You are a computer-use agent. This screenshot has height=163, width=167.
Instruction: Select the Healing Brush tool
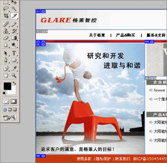[x=6, y=24]
